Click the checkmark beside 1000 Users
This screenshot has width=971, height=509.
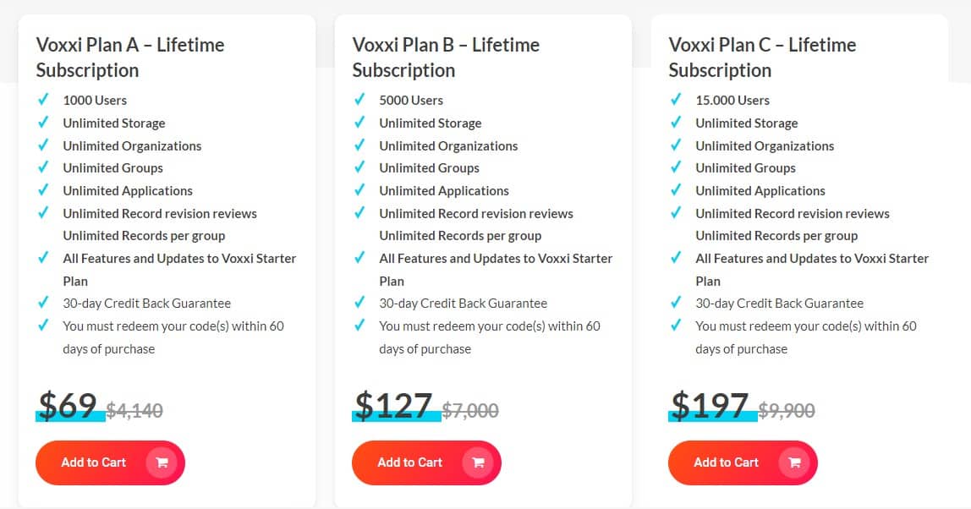pos(43,100)
